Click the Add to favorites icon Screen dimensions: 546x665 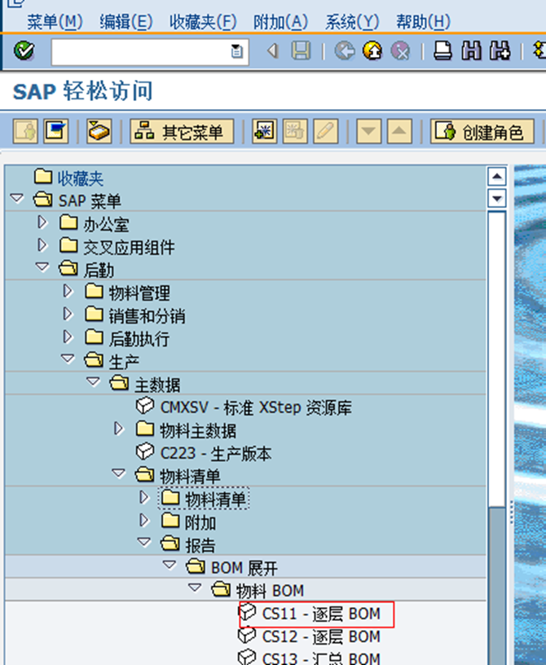click(264, 131)
